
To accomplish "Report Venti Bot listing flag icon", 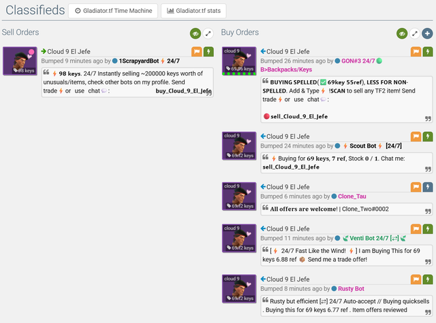I will click(416, 229).
